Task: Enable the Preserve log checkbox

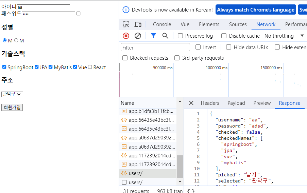Action: [x=180, y=36]
